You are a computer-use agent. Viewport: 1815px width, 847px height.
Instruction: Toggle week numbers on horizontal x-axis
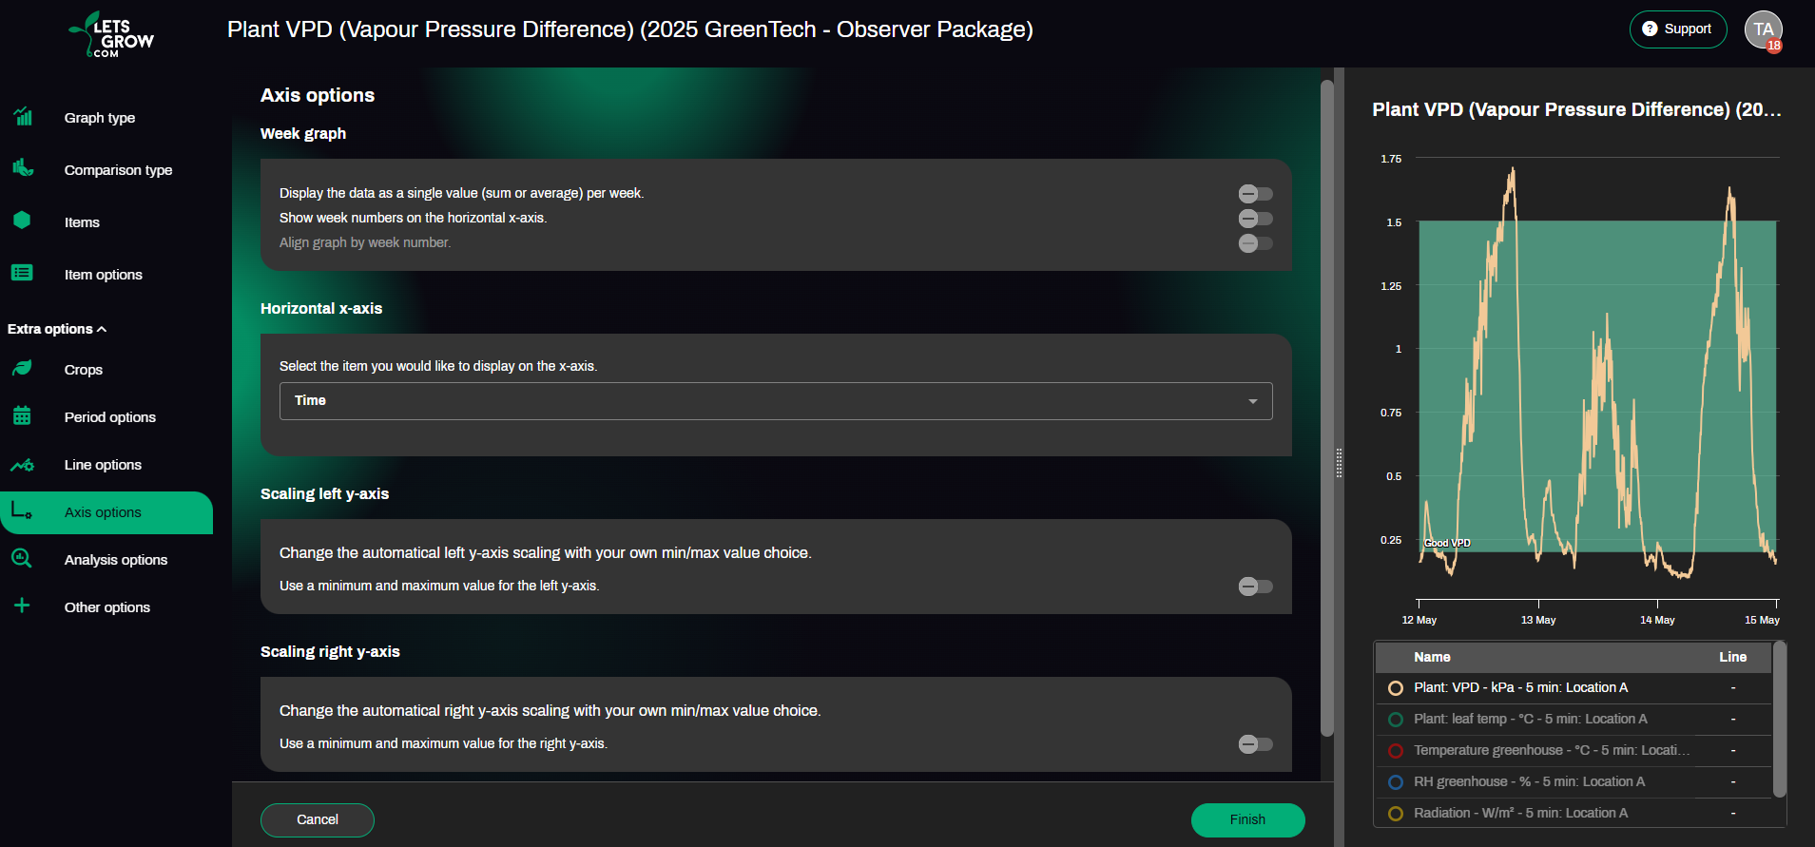(x=1255, y=219)
